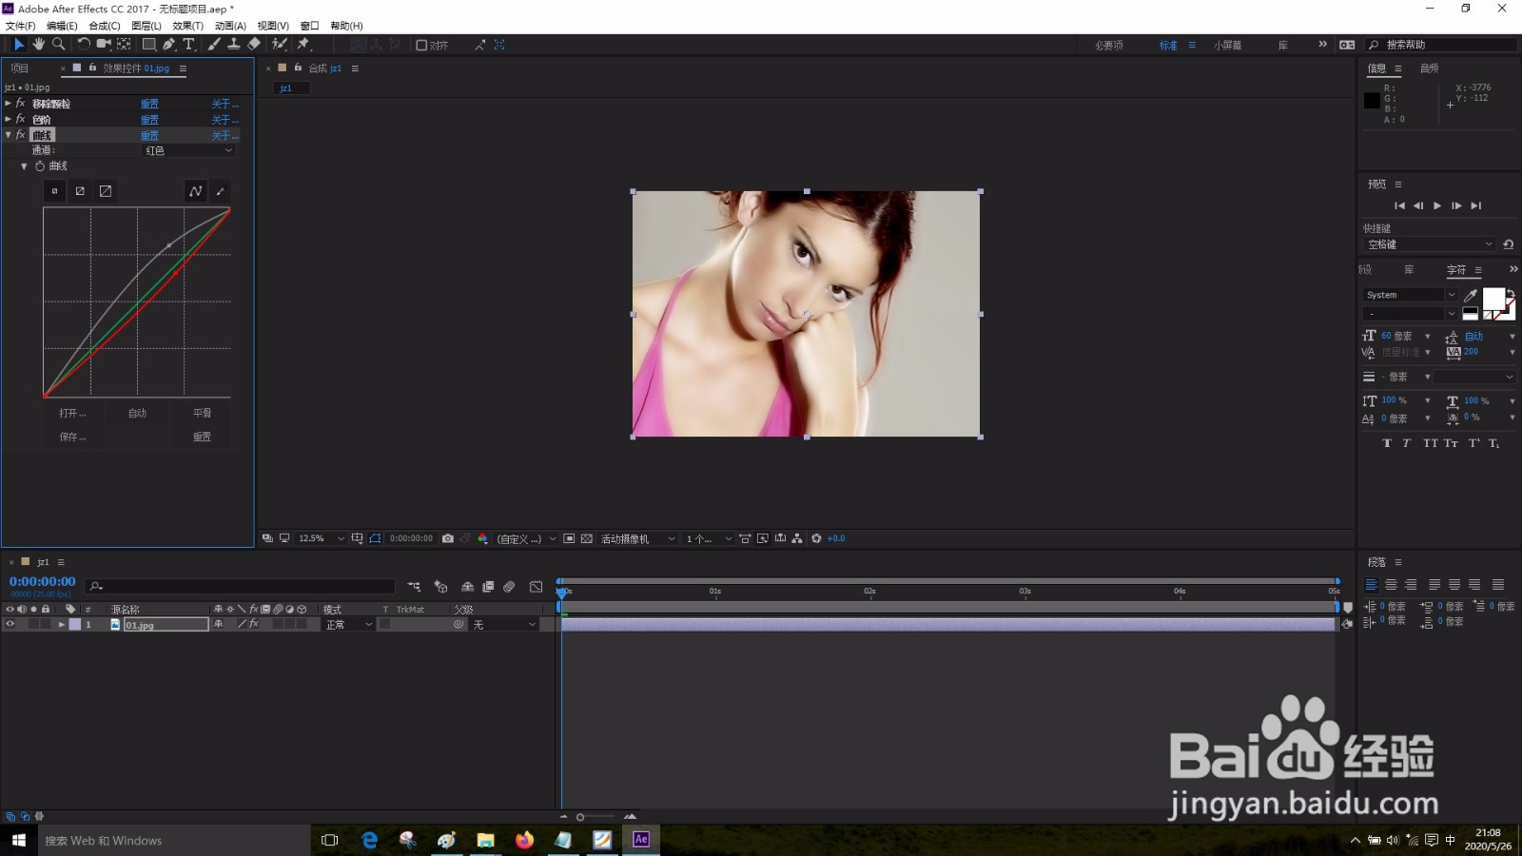Open the blending mode dropdown 正常
The height and width of the screenshot is (856, 1522).
pyautogui.click(x=348, y=625)
